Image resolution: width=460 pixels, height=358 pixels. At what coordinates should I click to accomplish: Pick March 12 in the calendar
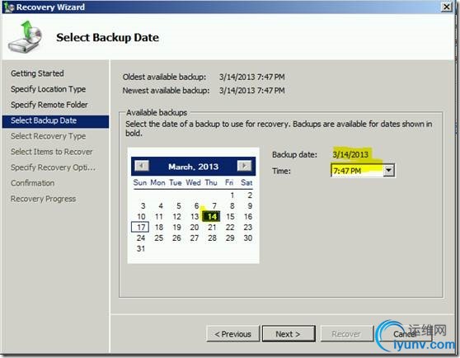point(176,217)
